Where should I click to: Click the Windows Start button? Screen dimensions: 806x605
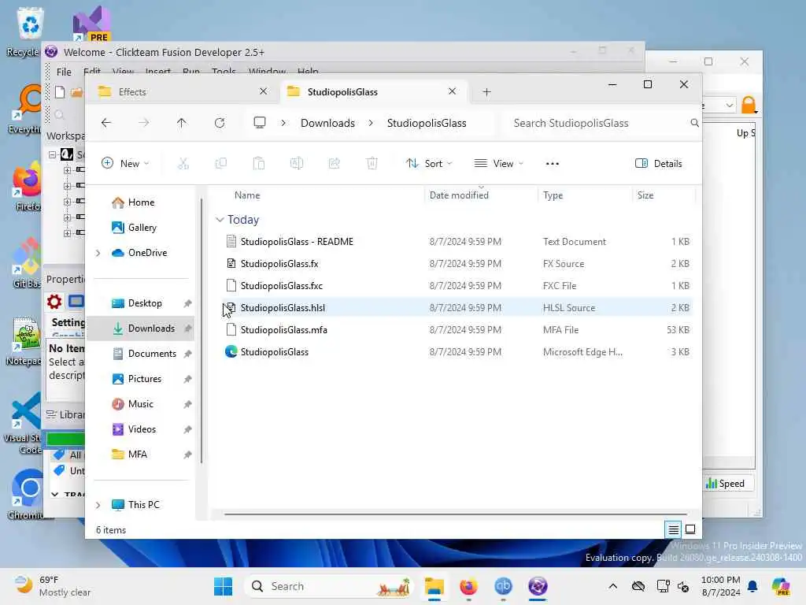point(223,586)
